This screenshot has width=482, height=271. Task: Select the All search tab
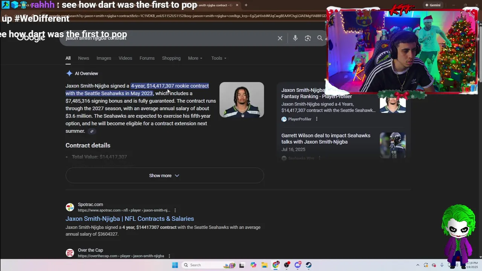[x=68, y=58]
